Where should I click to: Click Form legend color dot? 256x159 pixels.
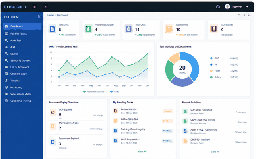pos(211,71)
